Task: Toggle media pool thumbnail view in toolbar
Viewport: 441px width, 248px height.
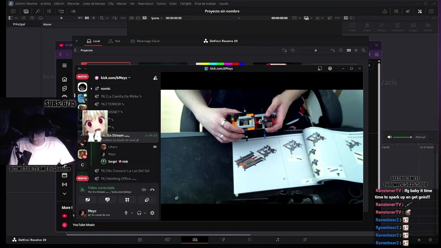Action: coord(87,18)
